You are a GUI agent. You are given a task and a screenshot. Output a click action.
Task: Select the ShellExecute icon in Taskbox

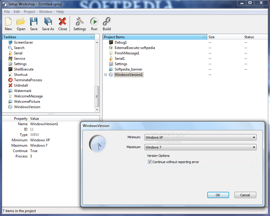pyautogui.click(x=10, y=69)
